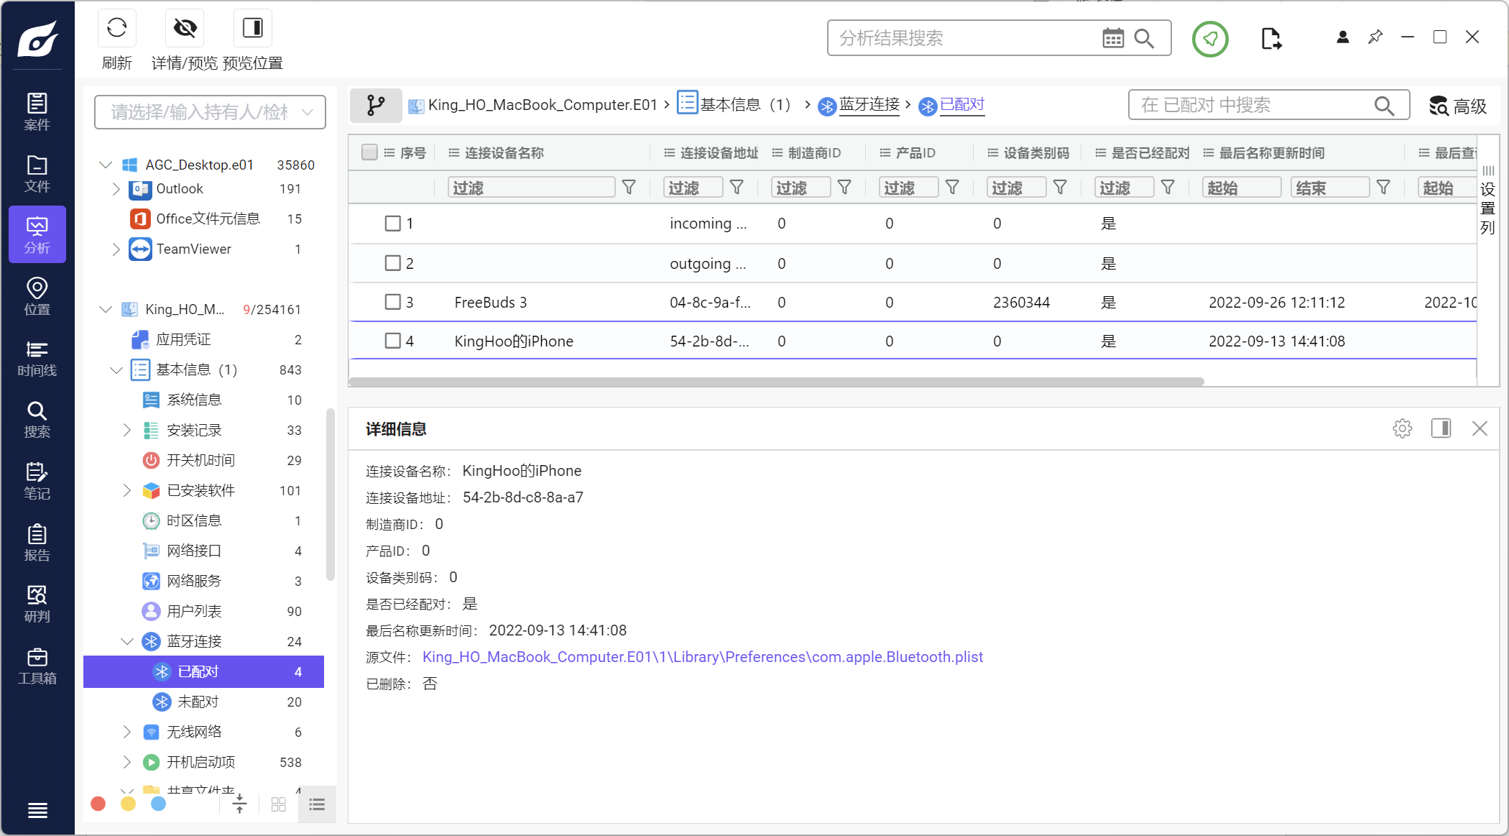The height and width of the screenshot is (836, 1509).
Task: Open the 报告 sidebar section
Action: pyautogui.click(x=37, y=543)
